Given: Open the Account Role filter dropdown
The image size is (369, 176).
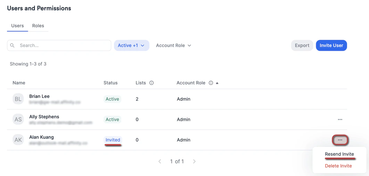Looking at the screenshot, I should (173, 45).
